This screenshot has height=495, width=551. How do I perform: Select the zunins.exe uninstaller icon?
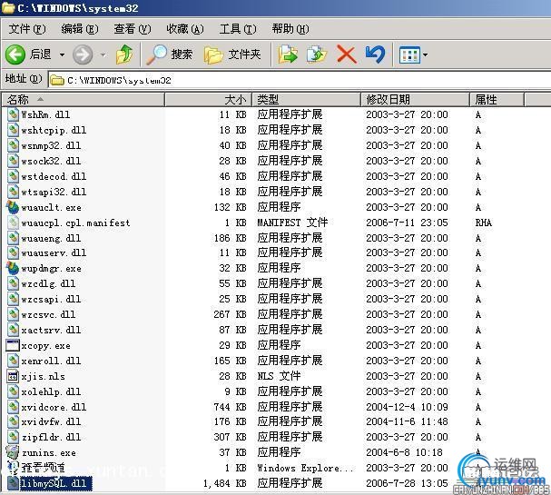pyautogui.click(x=13, y=452)
